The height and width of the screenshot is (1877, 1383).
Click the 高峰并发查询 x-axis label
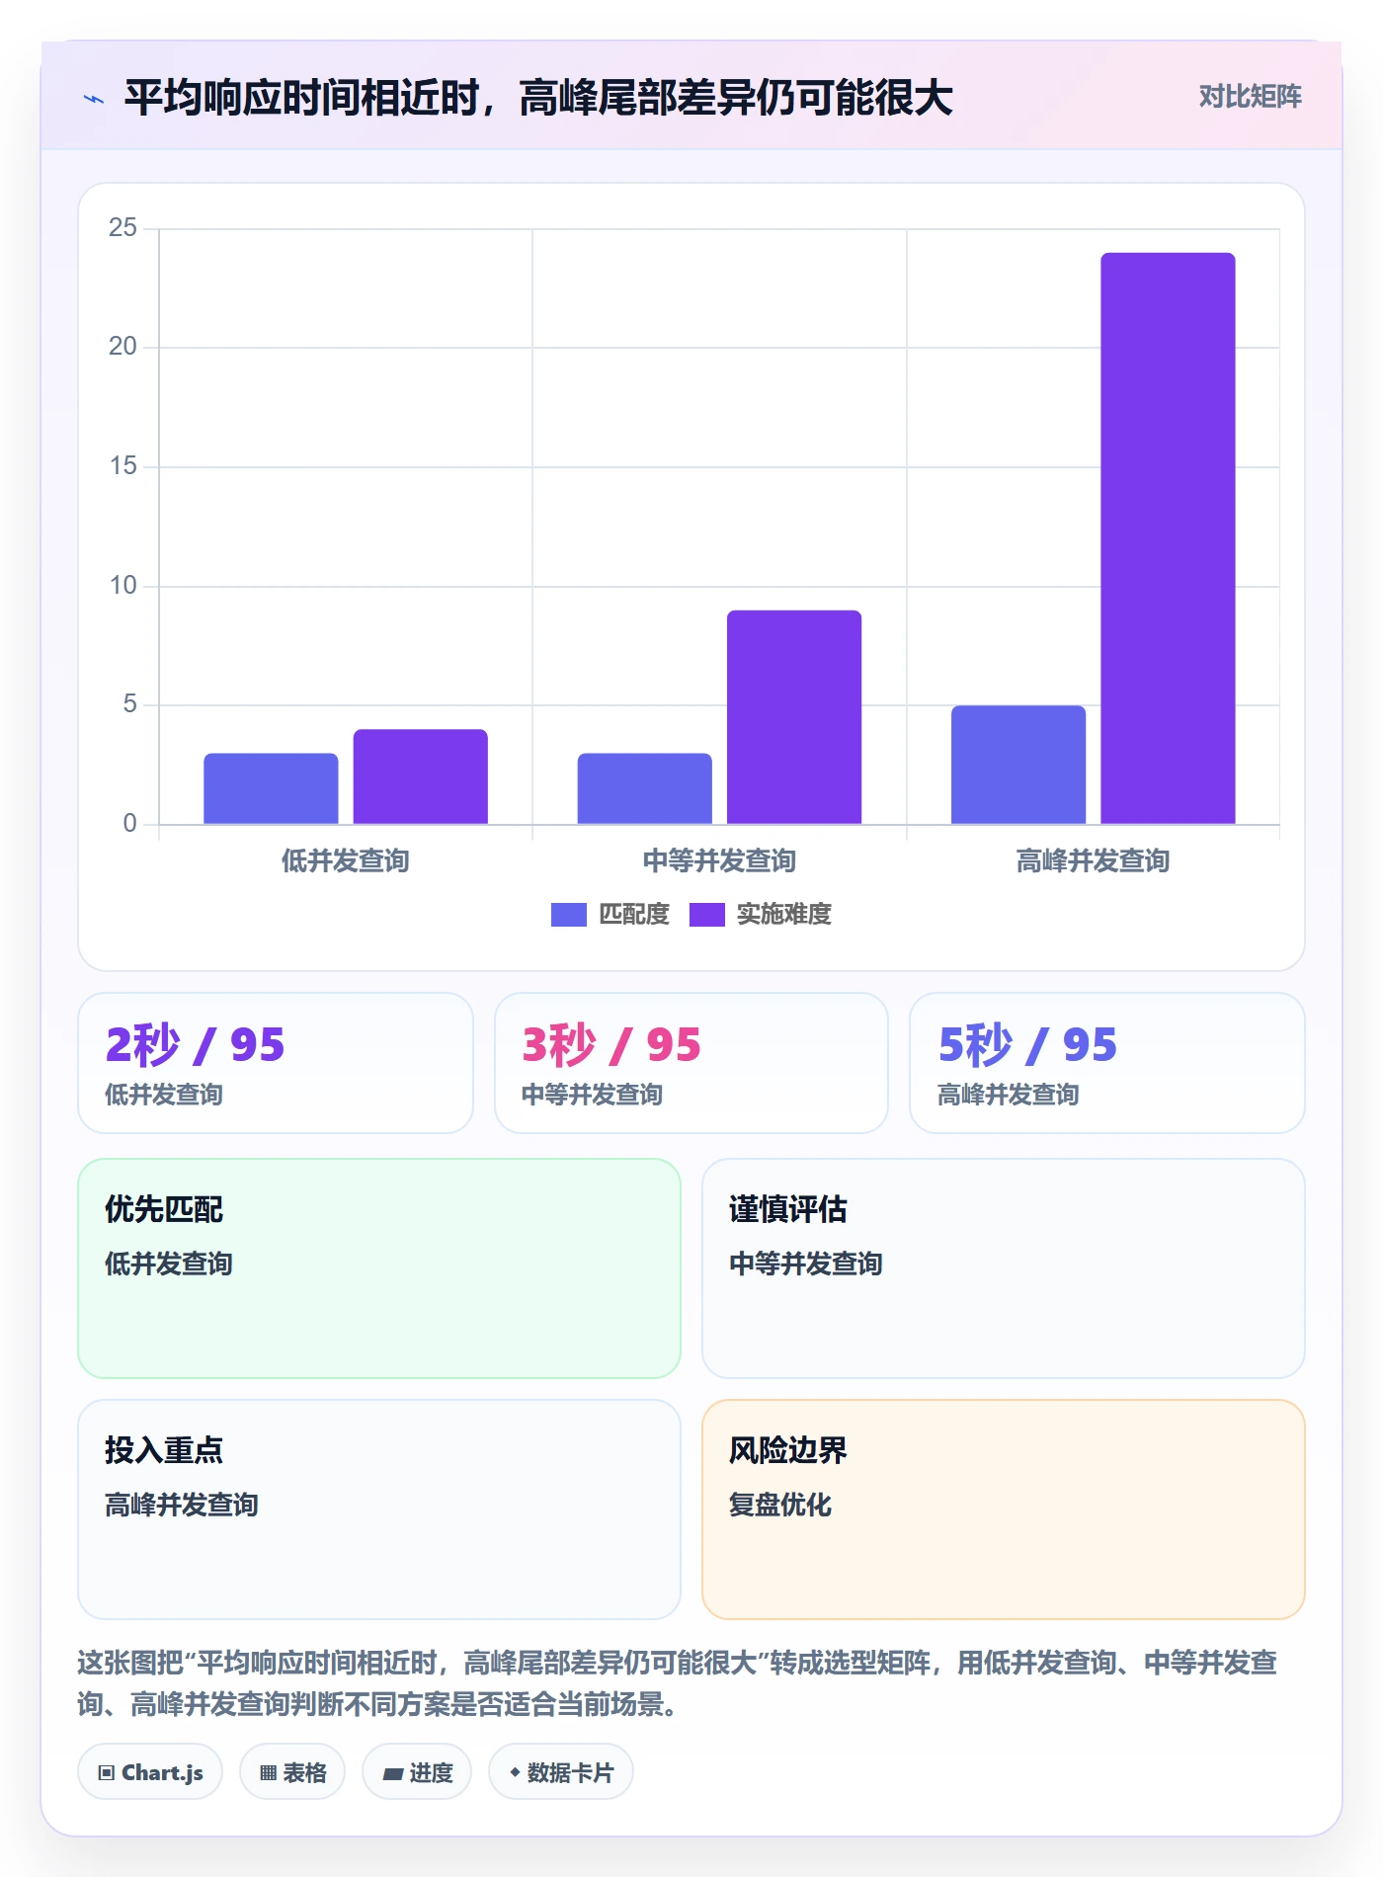point(1093,861)
